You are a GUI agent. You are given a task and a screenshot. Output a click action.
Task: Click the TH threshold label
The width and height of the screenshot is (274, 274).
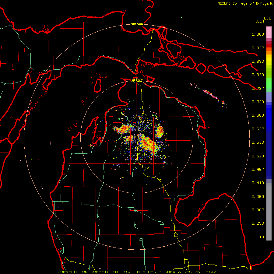(x=262, y=237)
